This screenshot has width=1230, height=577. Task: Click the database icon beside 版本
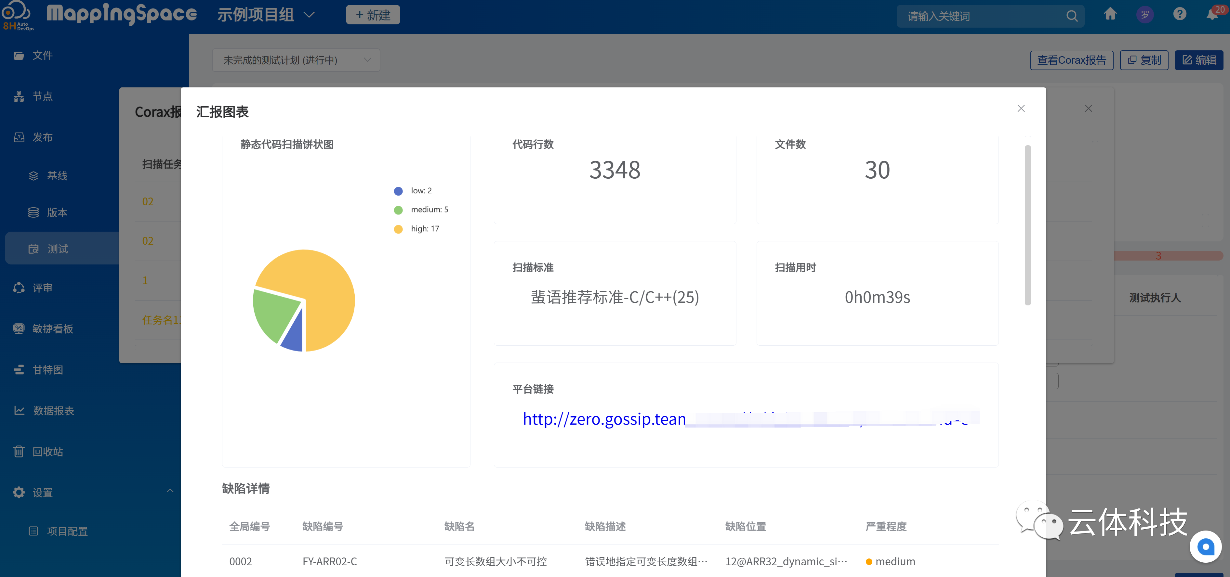[33, 212]
